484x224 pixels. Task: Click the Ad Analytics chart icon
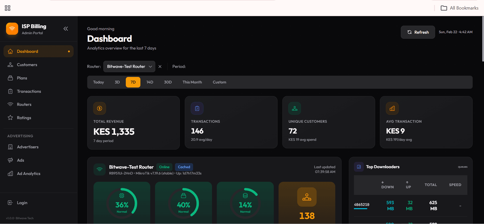10,173
